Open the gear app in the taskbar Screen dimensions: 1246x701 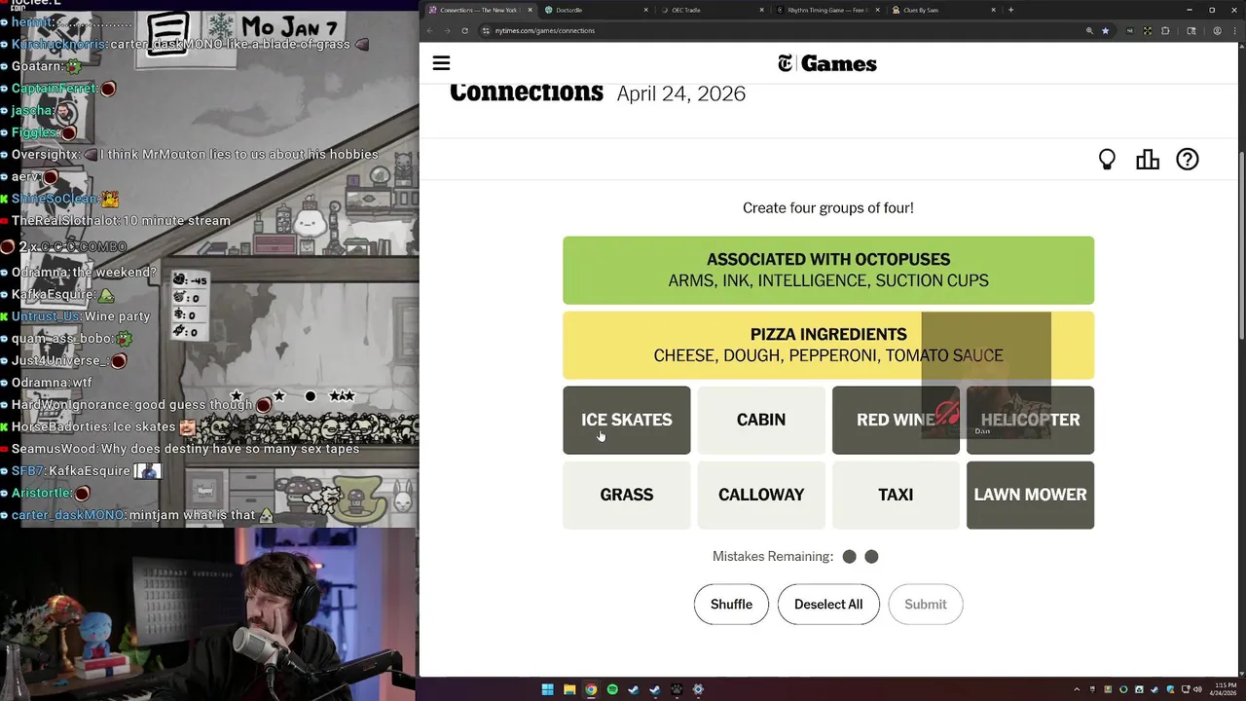pyautogui.click(x=698, y=689)
